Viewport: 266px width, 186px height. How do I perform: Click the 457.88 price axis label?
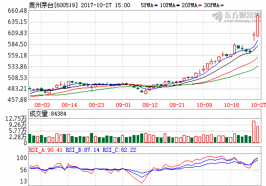pos(17,99)
